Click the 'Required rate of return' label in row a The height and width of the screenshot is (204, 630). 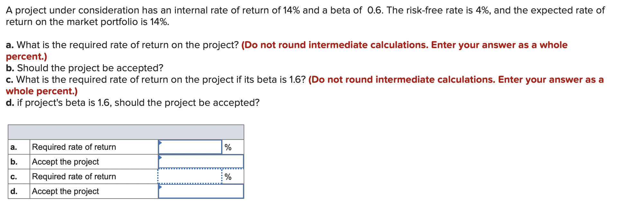(74, 147)
